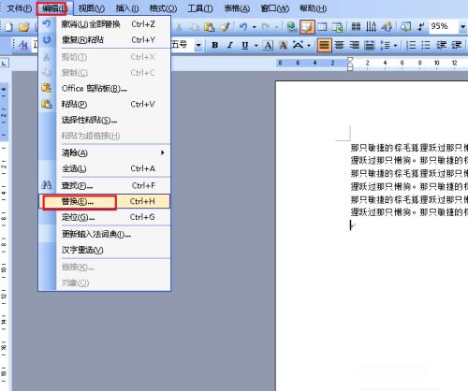Click Insert Excel Worksheet icon
The image size is (468, 391).
pyautogui.click(x=338, y=27)
